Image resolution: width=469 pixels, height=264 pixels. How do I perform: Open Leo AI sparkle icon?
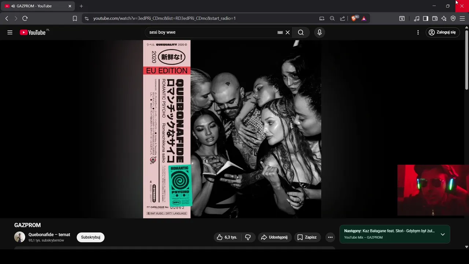(x=444, y=18)
